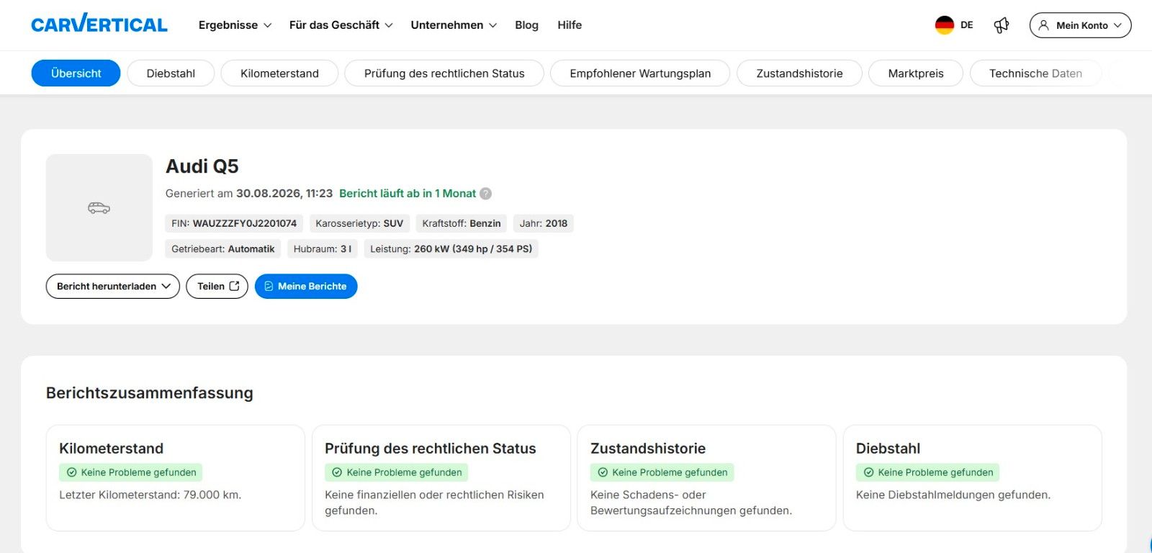Open the Prüfung des rechtlichen Status summary card

point(441,478)
